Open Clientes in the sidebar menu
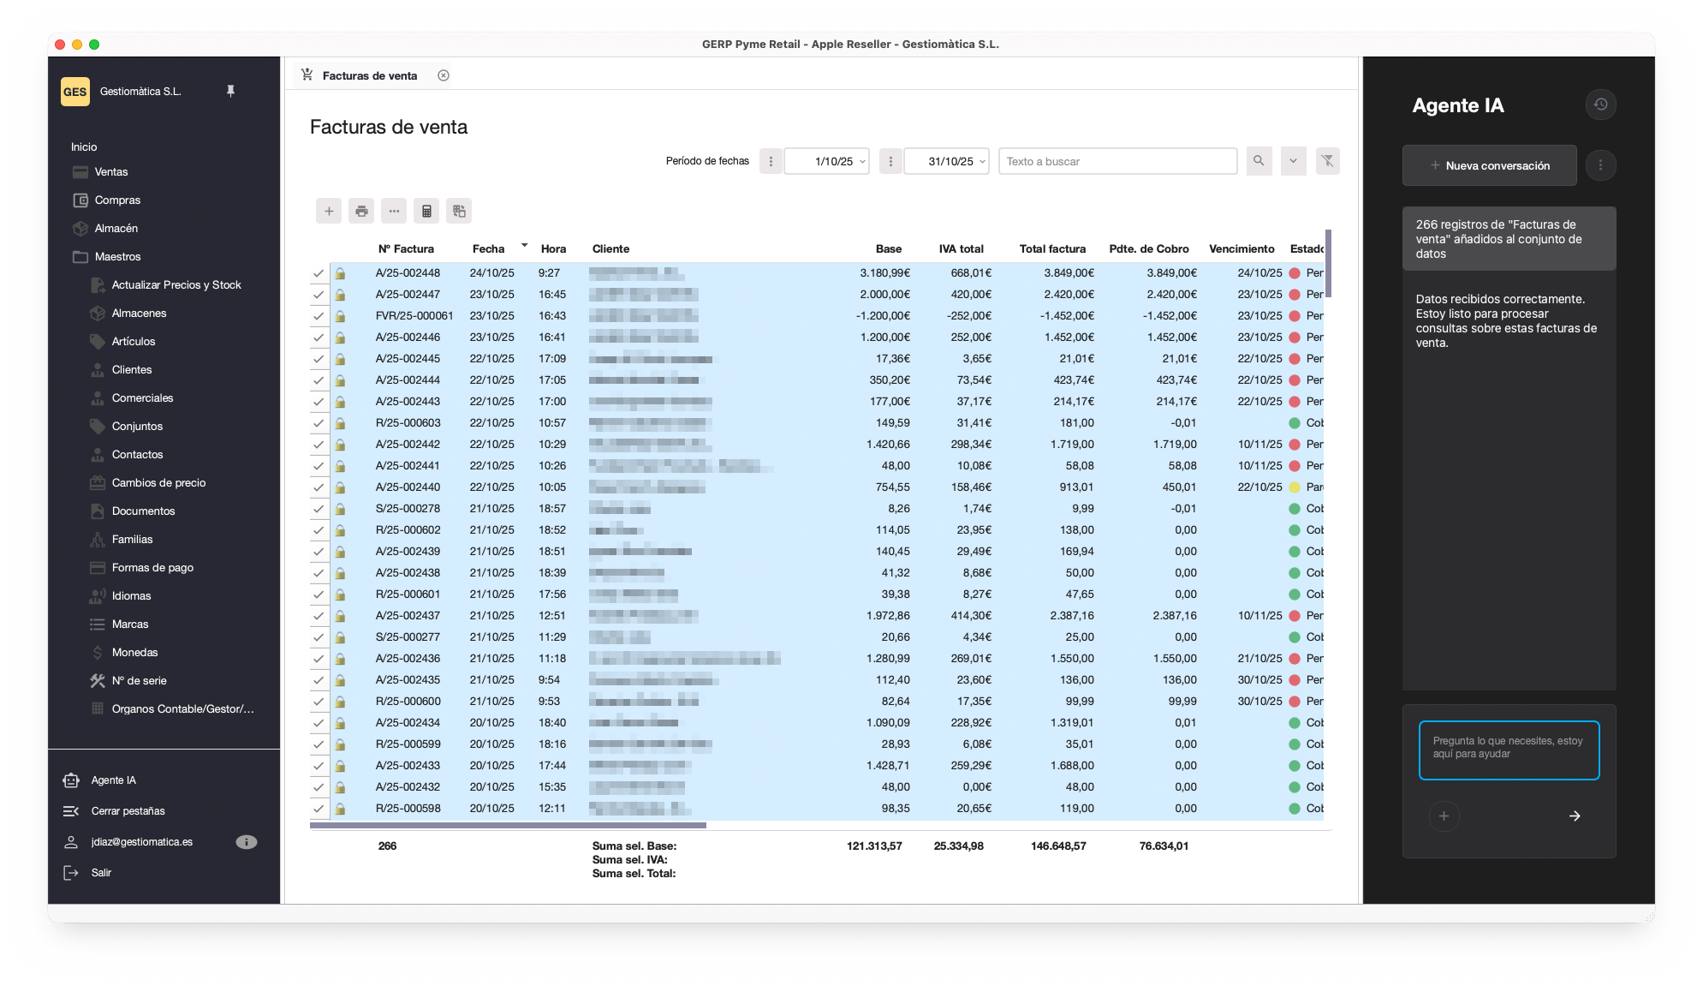The width and height of the screenshot is (1703, 986). [132, 369]
